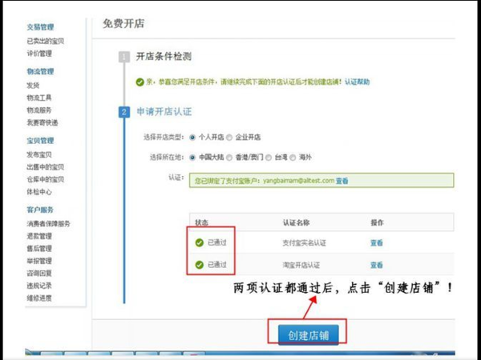The width and height of the screenshot is (481, 360).
Task: View bound Alipay account via 查看 link
Action: pos(342,181)
